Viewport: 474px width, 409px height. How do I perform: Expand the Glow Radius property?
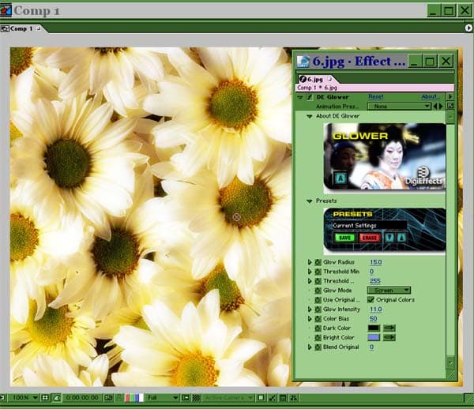click(310, 262)
